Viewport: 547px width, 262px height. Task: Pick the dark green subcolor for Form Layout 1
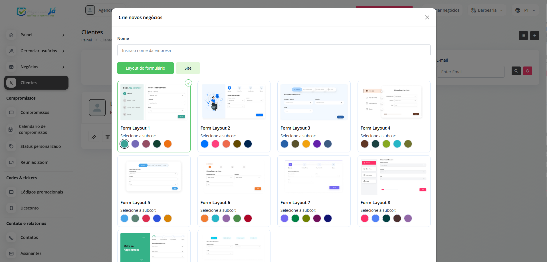(x=157, y=144)
